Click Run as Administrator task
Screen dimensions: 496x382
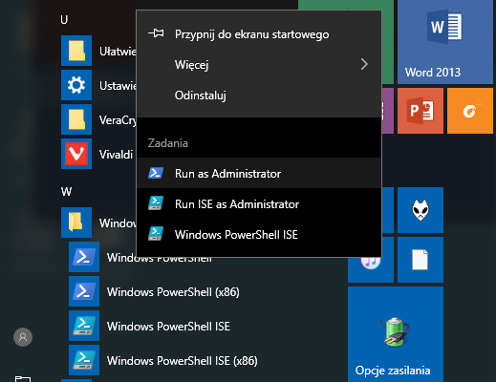tap(259, 174)
